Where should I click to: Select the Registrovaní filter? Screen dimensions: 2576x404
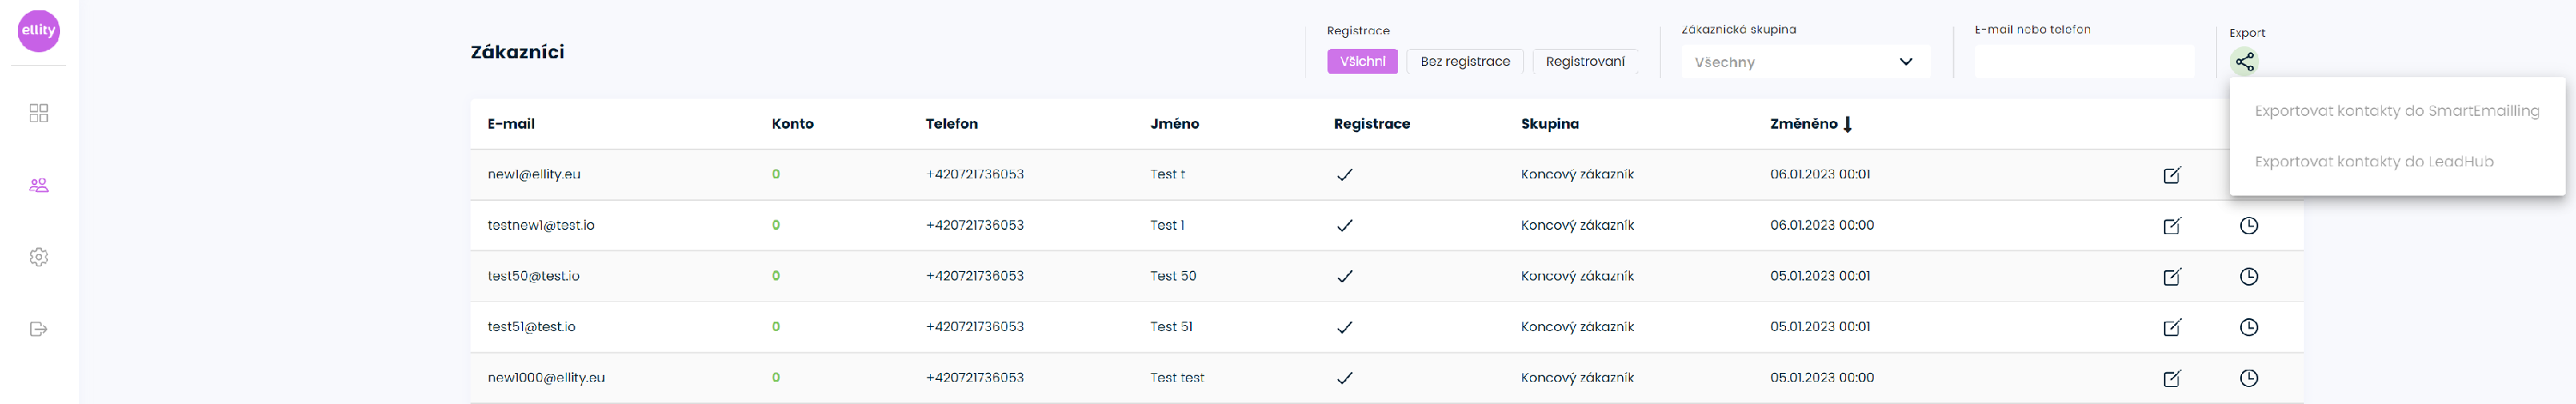pyautogui.click(x=1584, y=62)
